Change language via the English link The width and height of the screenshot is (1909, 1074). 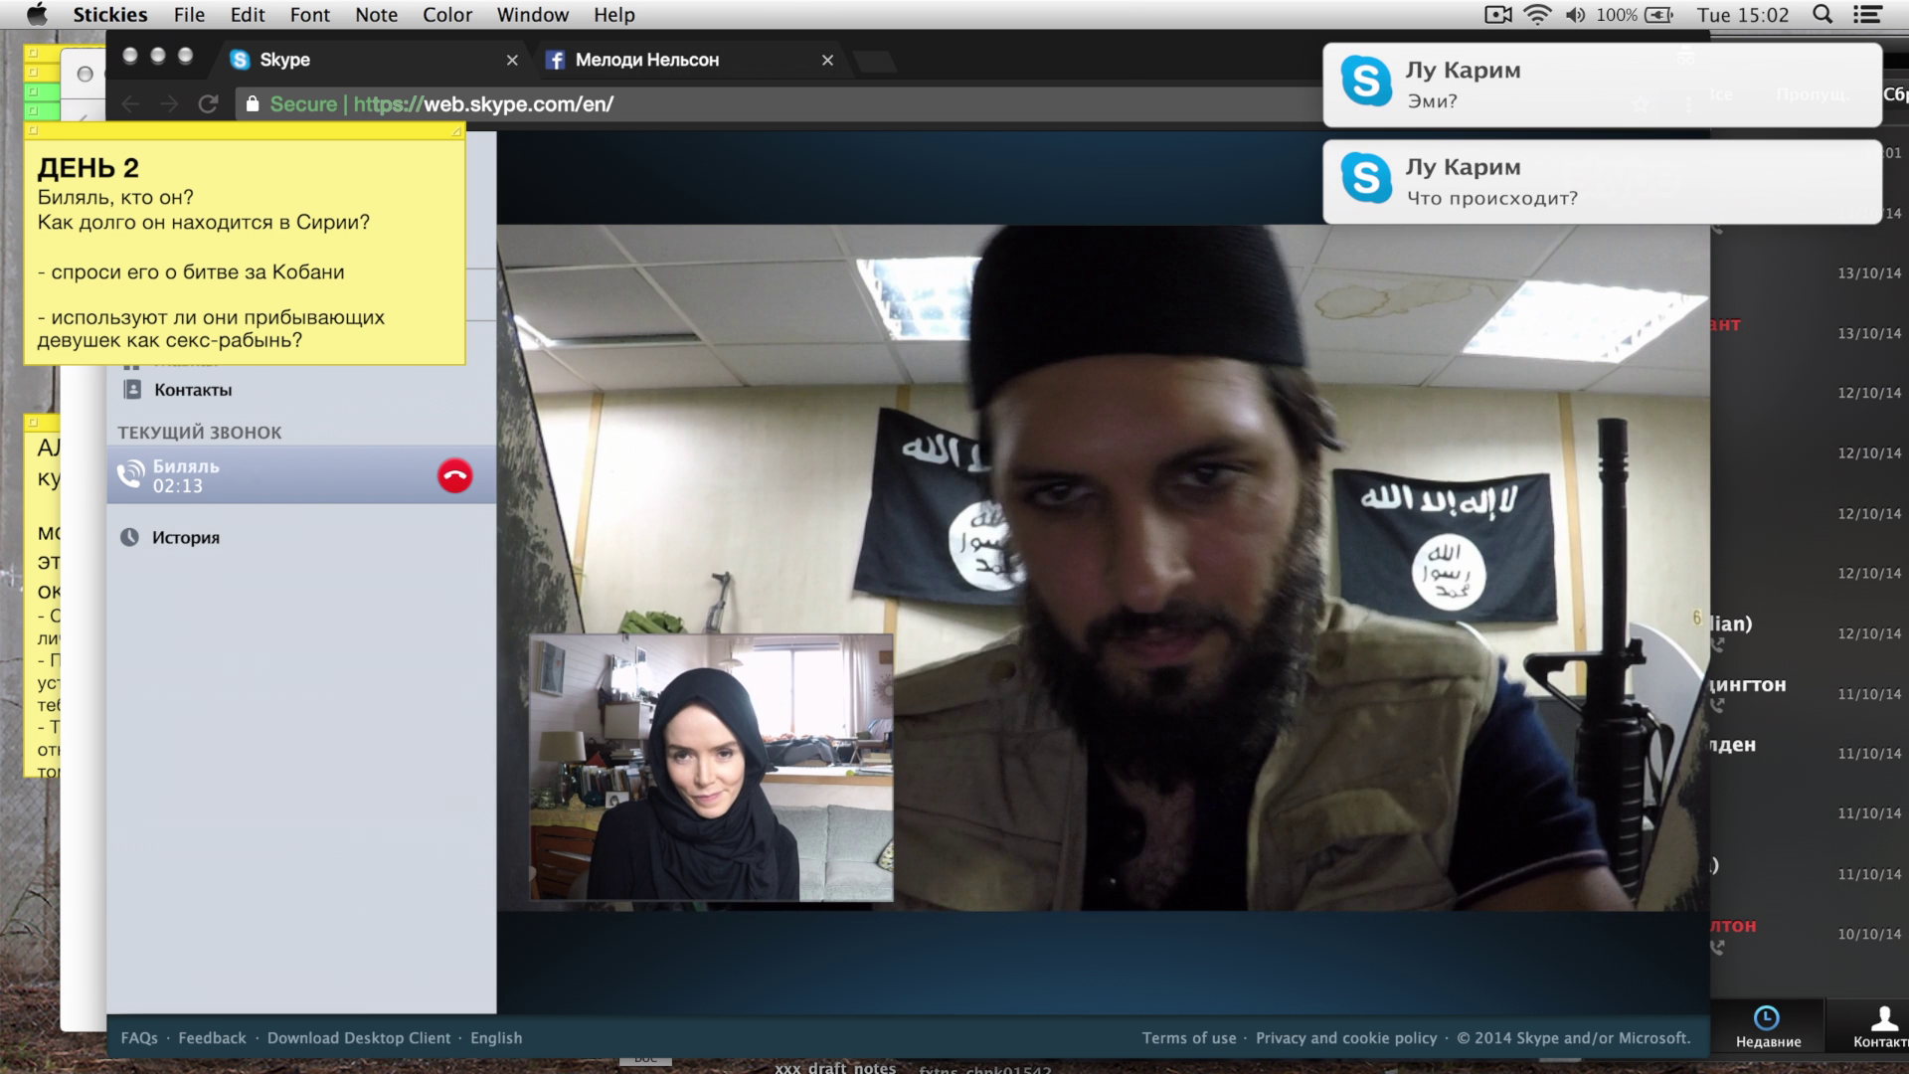tap(496, 1038)
